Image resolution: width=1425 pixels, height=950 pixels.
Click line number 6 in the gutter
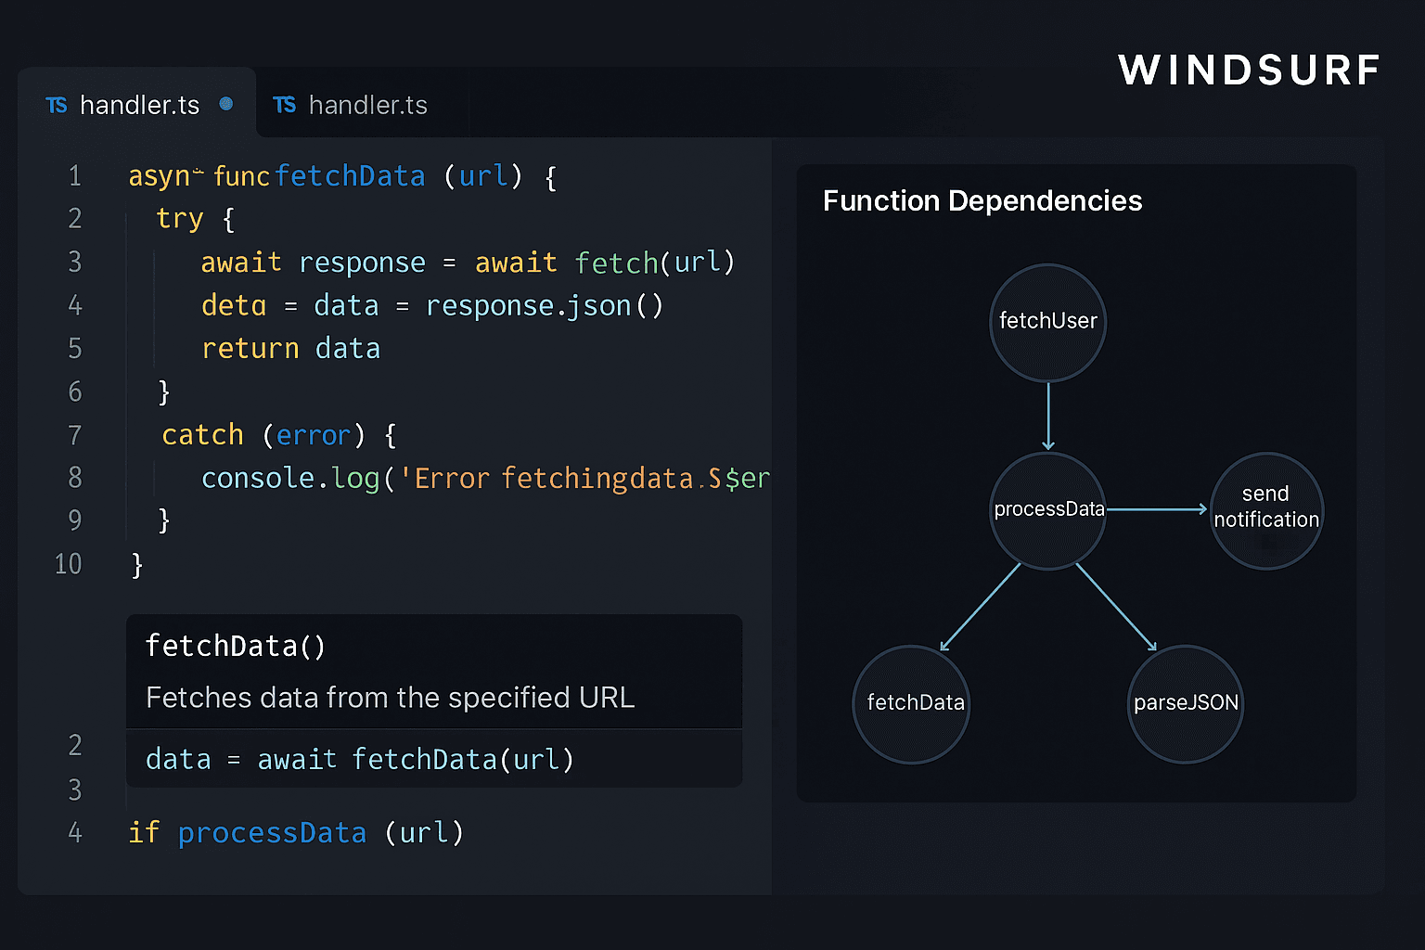pyautogui.click(x=75, y=392)
